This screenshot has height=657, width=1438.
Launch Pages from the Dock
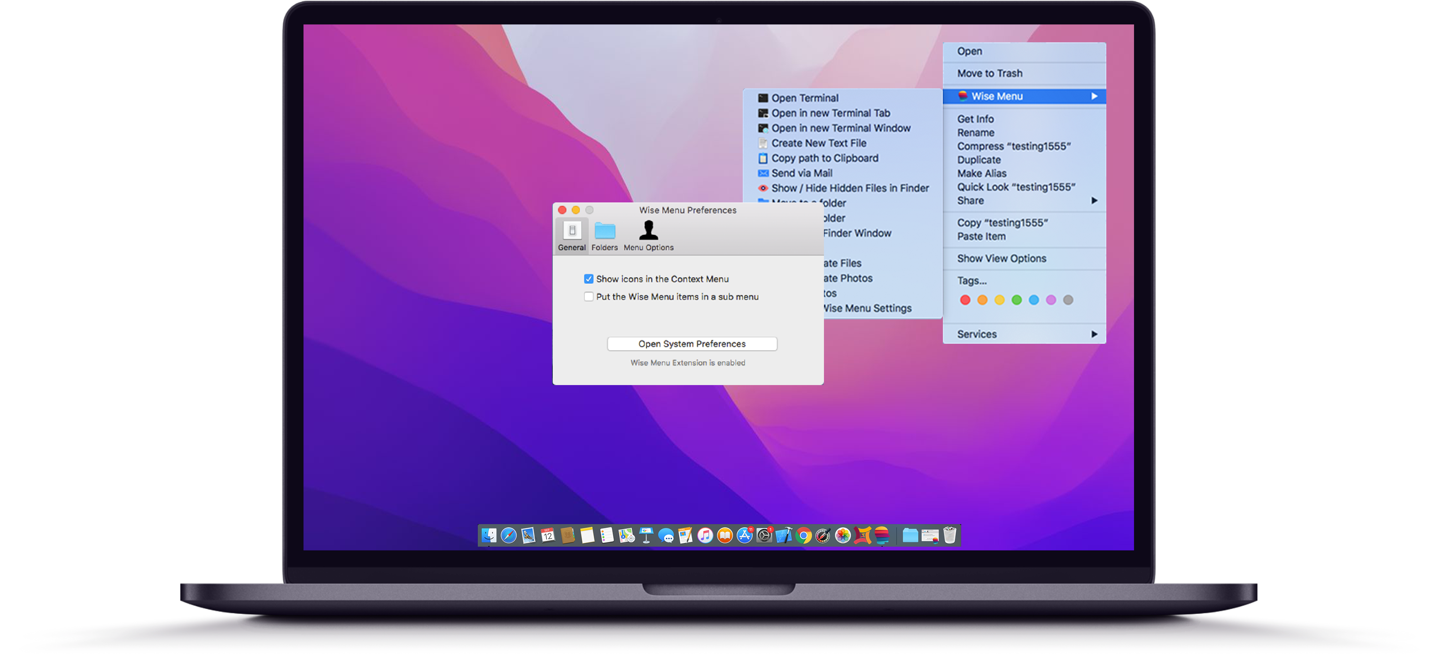coord(685,536)
